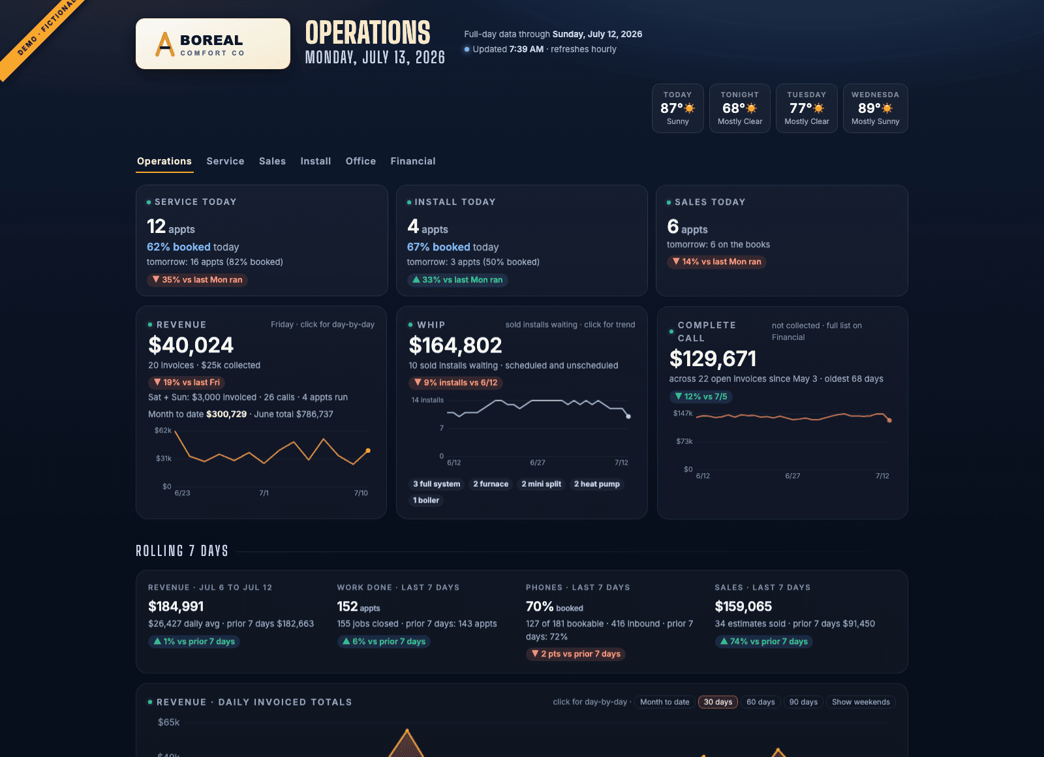The height and width of the screenshot is (757, 1044).
Task: Open the Operations tab
Action: point(164,161)
